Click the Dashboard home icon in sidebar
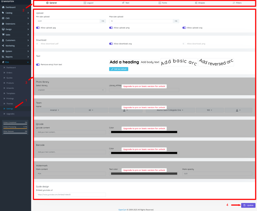 coord(3,7)
